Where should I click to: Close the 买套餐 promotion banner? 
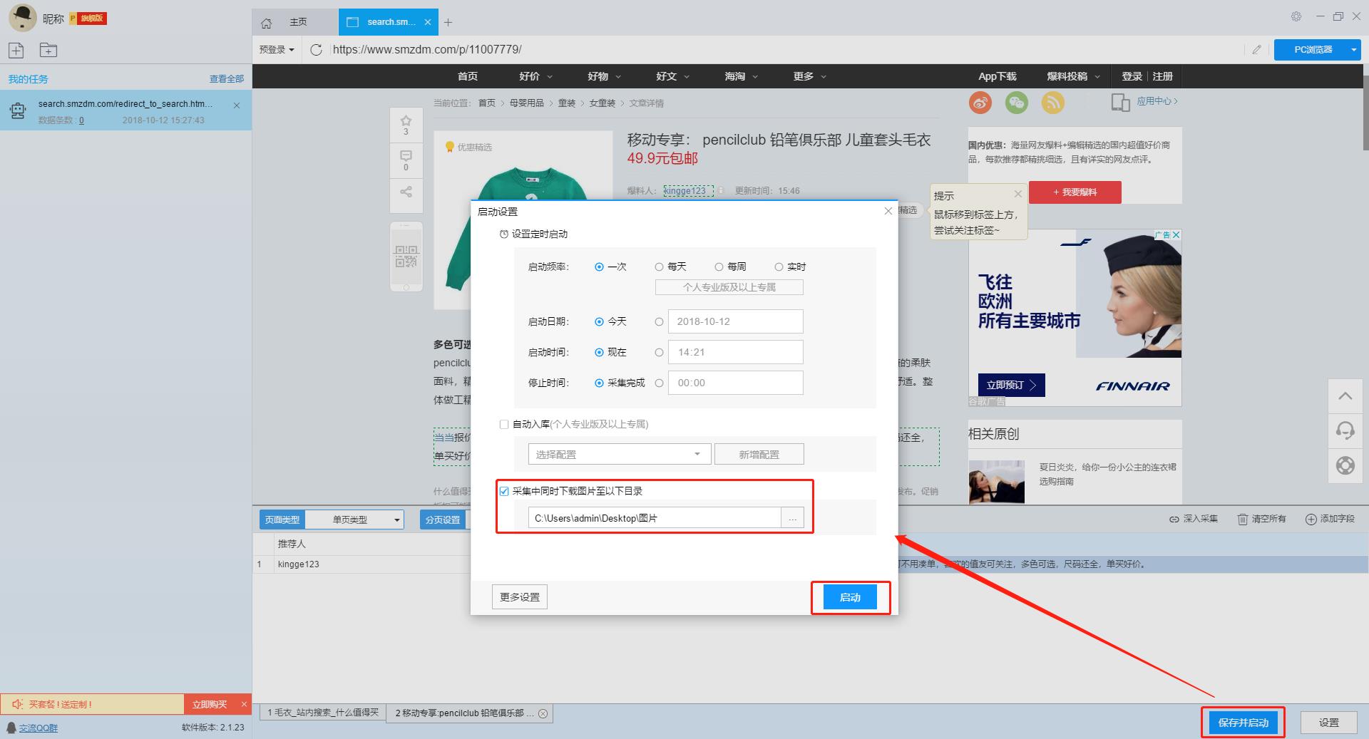coord(244,704)
